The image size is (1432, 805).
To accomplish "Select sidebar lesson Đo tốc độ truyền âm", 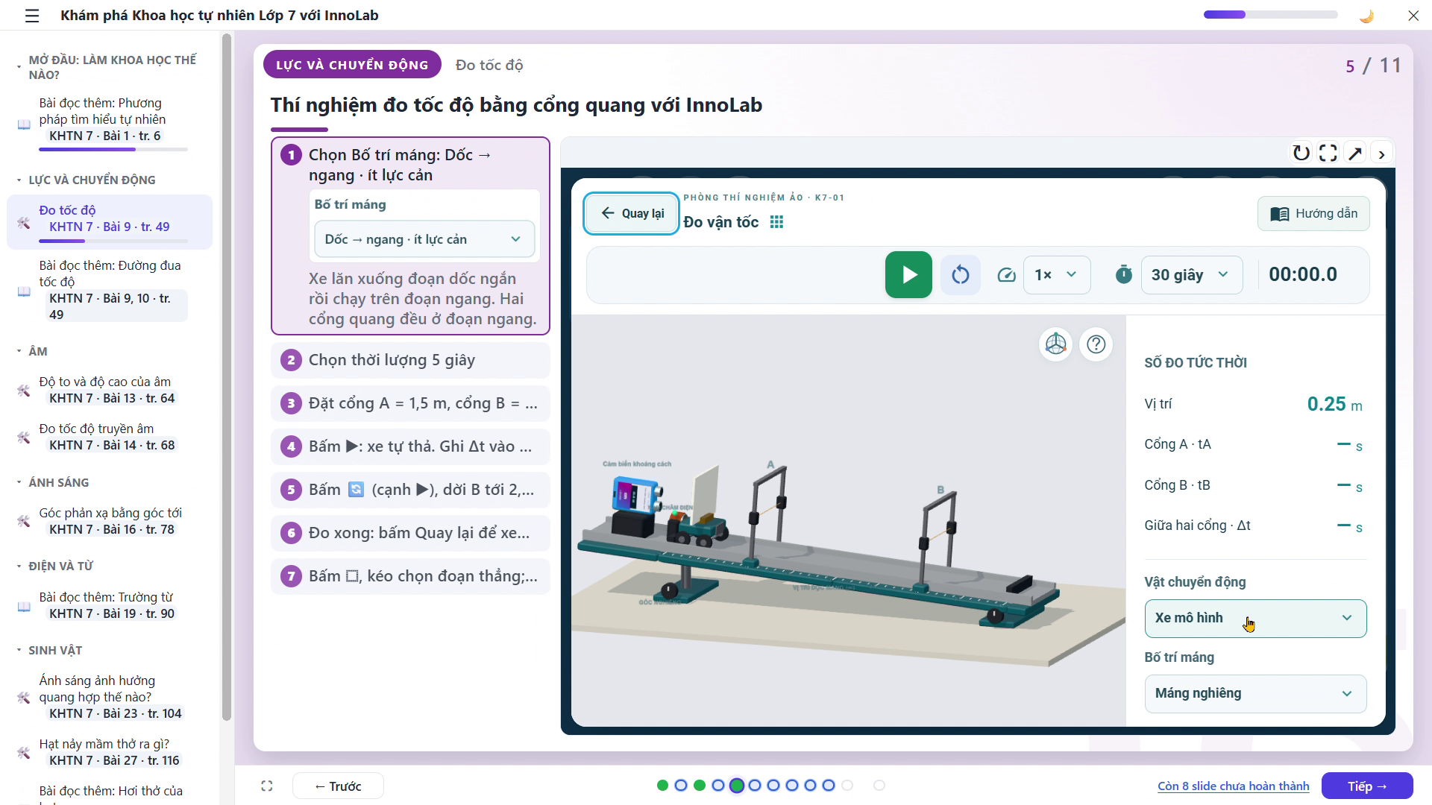I will [107, 437].
